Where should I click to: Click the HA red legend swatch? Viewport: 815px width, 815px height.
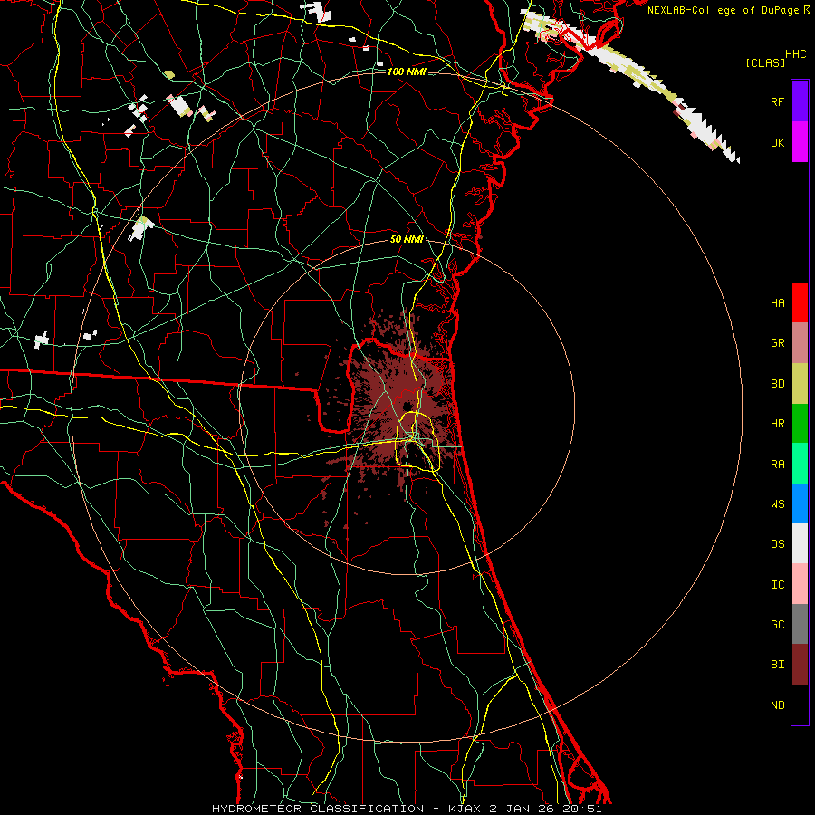click(x=800, y=302)
